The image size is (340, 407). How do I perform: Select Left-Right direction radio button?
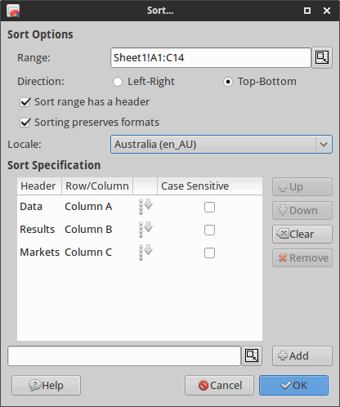point(118,82)
